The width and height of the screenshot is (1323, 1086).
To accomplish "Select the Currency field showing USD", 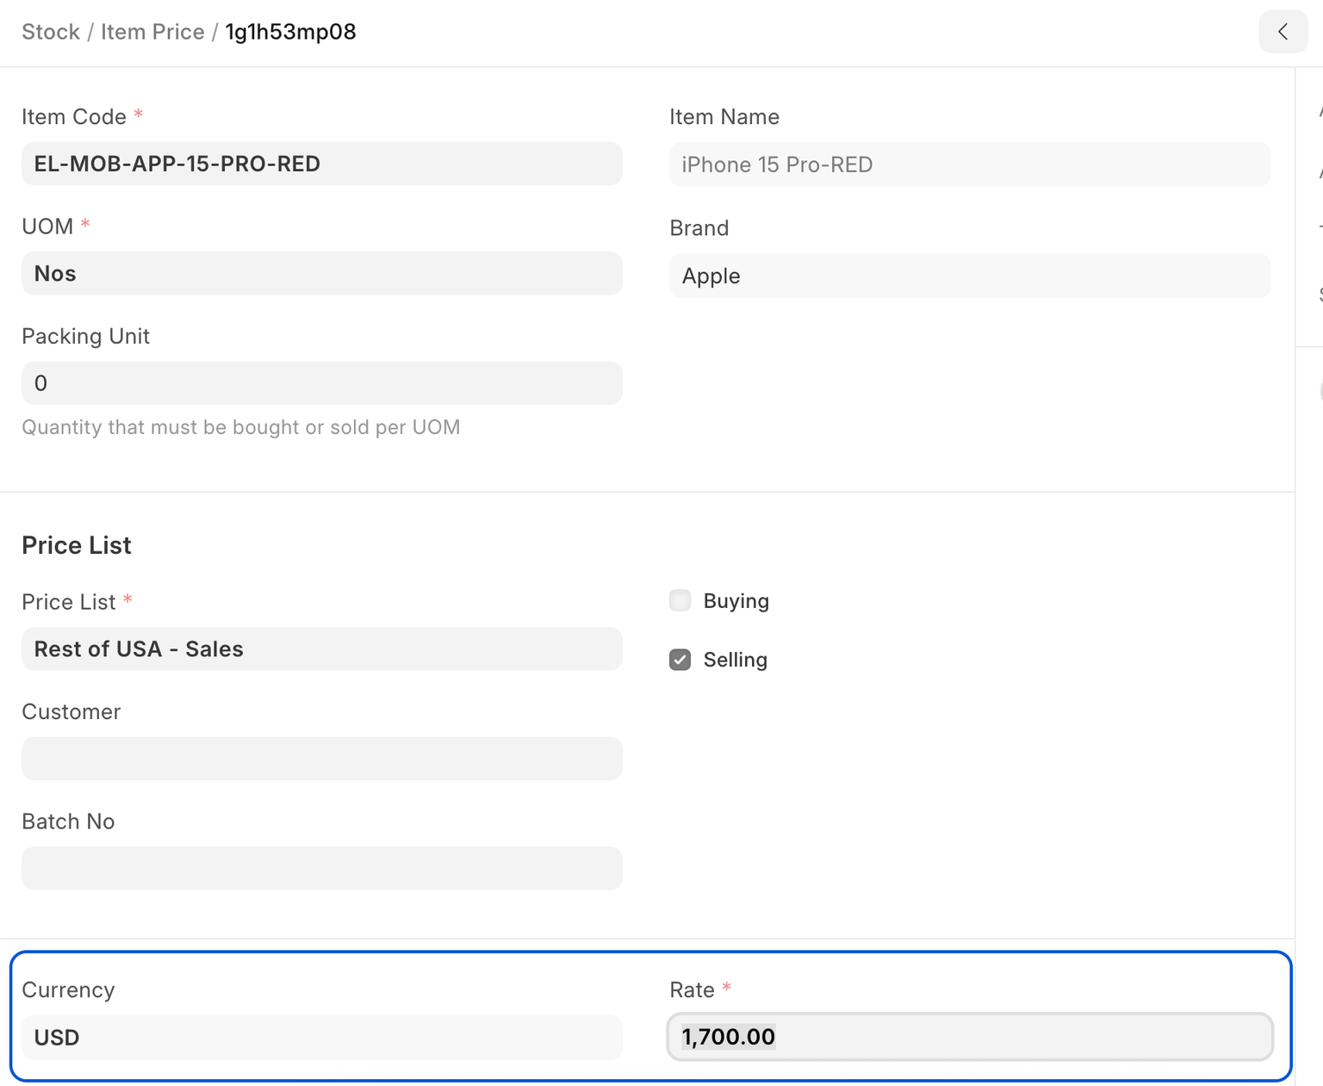I will (x=321, y=1038).
